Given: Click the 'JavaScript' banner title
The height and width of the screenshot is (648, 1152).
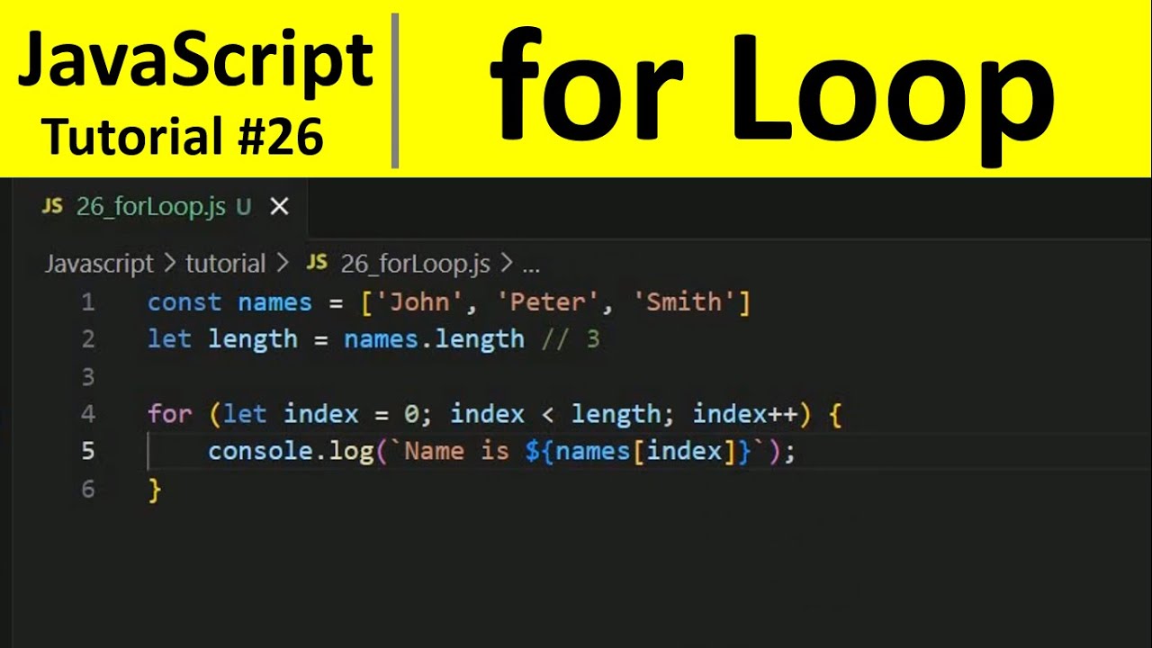Looking at the screenshot, I should [x=195, y=61].
